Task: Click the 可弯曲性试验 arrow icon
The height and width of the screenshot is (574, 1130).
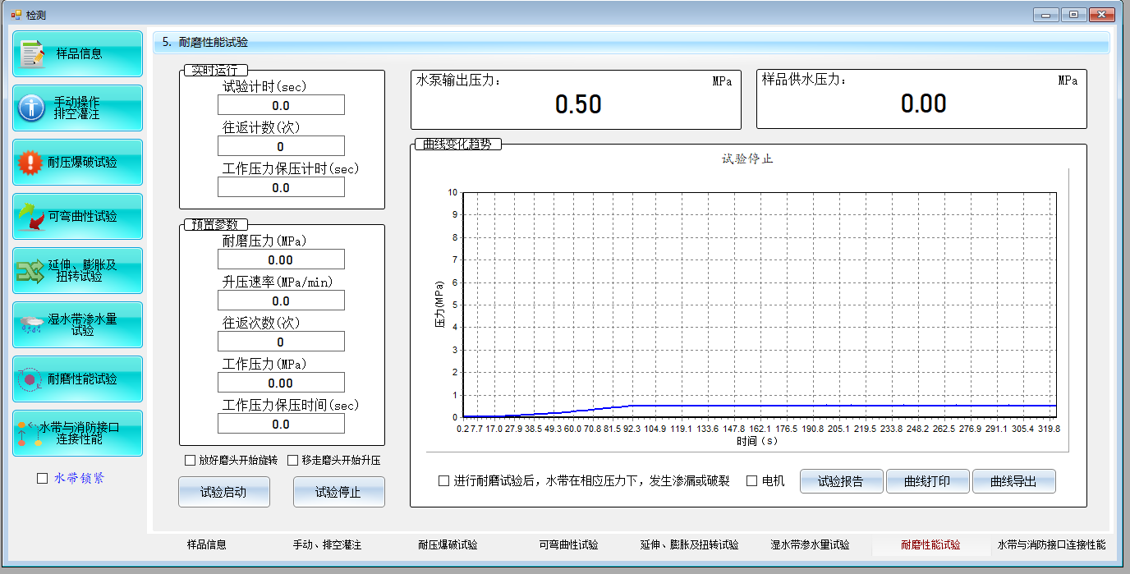Action: pyautogui.click(x=31, y=217)
